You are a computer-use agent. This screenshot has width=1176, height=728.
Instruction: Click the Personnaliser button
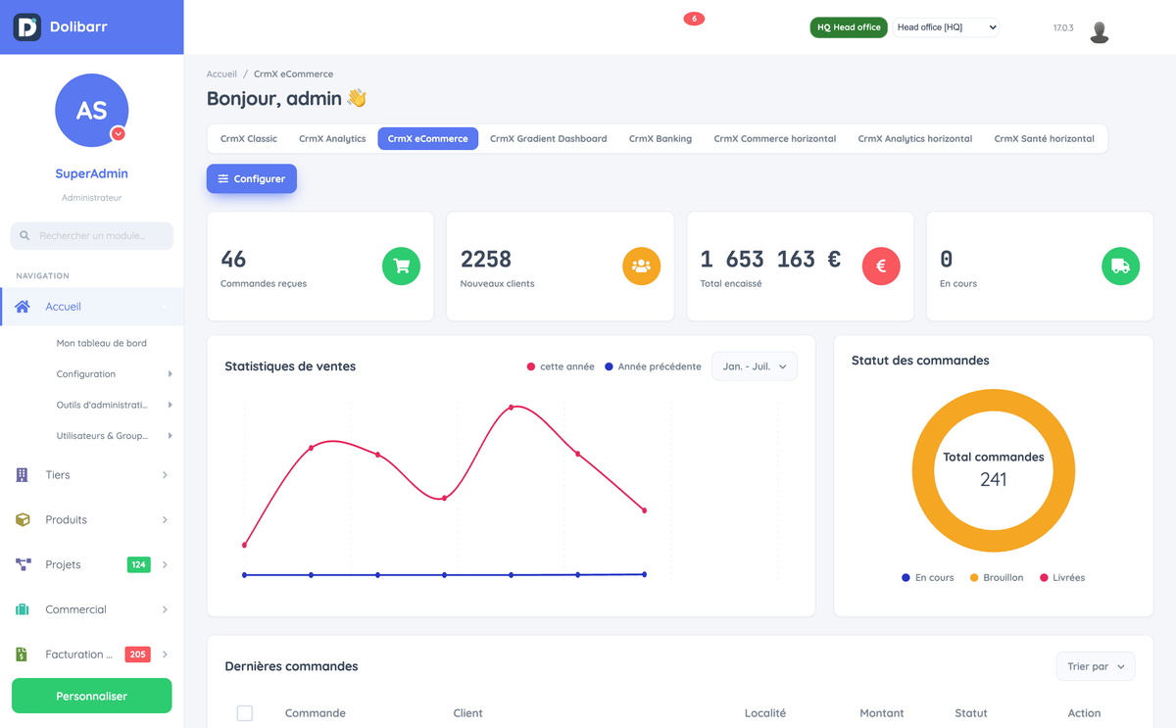pyautogui.click(x=91, y=696)
